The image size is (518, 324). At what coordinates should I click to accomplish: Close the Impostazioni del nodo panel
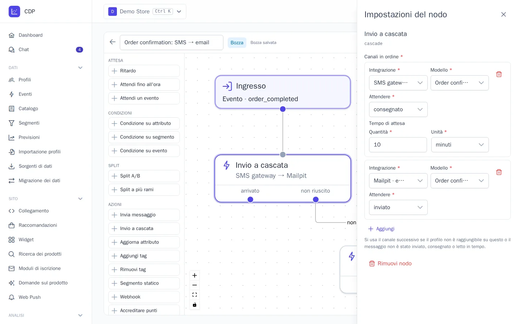504,14
